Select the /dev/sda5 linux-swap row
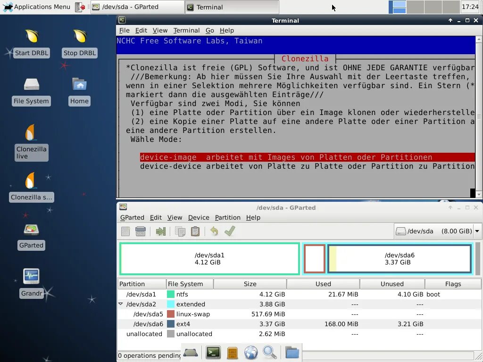 (300, 314)
